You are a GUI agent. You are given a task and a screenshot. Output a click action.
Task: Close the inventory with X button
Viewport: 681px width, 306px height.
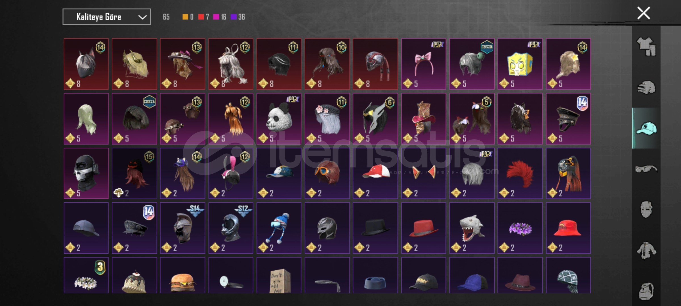[x=644, y=13]
